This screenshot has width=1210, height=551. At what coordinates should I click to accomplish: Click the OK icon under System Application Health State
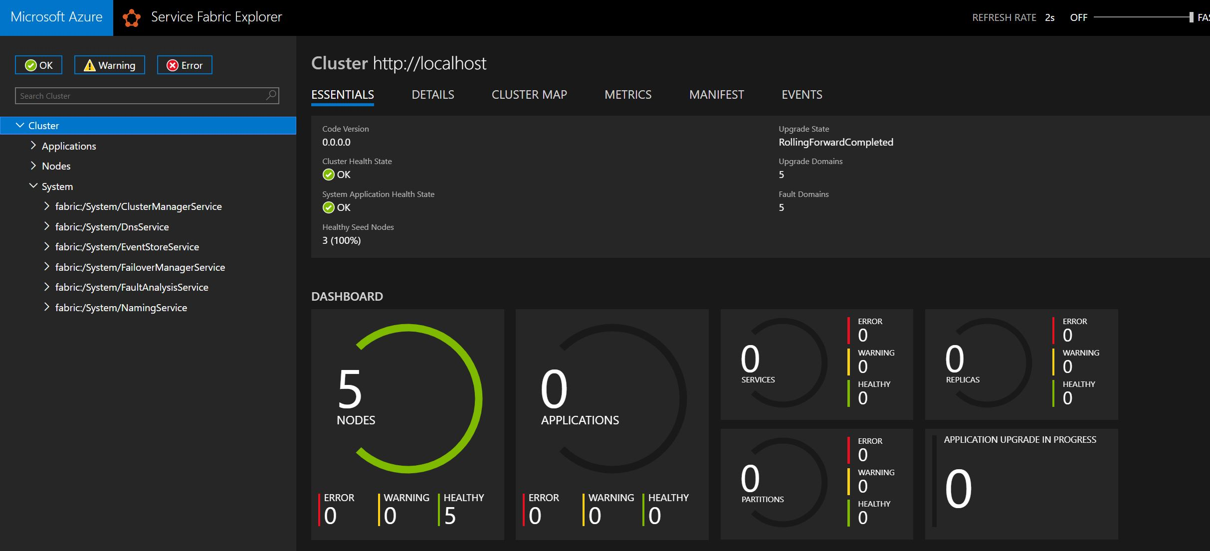point(328,207)
